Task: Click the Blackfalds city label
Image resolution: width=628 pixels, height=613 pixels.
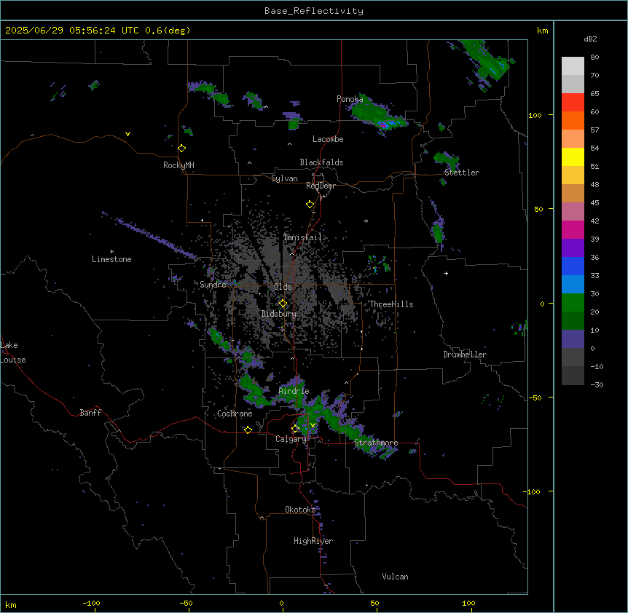Action: [x=321, y=162]
